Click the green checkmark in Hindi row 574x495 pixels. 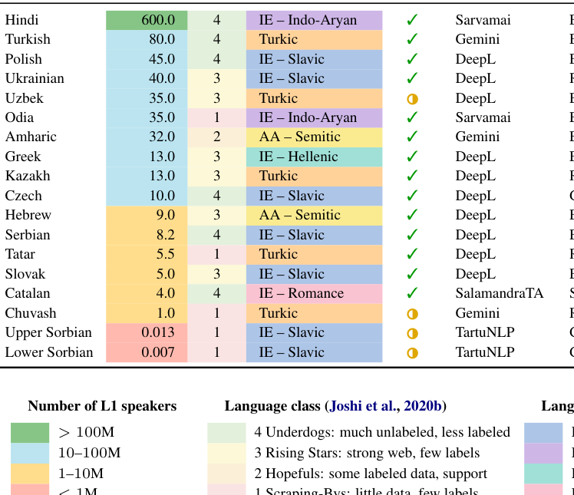tap(412, 20)
